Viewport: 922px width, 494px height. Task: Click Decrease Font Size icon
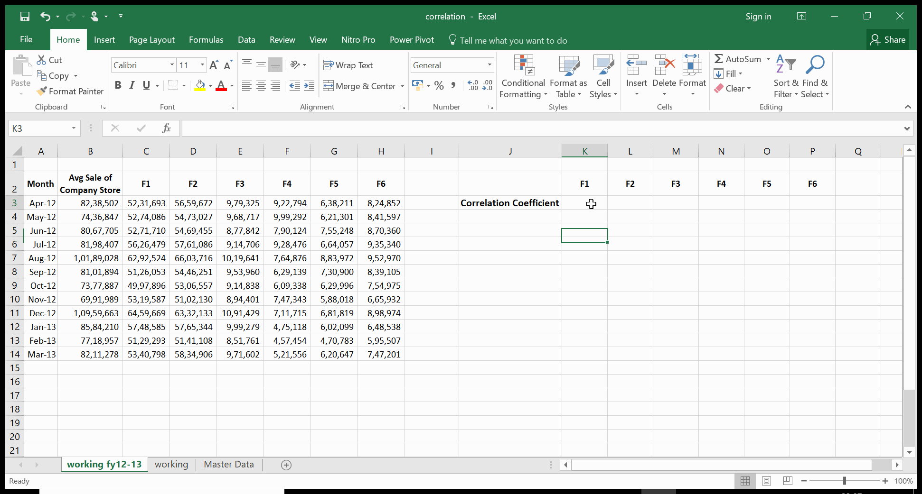pos(228,65)
